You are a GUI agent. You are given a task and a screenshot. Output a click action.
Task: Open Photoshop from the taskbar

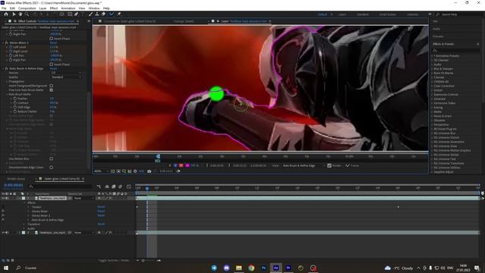click(264, 268)
